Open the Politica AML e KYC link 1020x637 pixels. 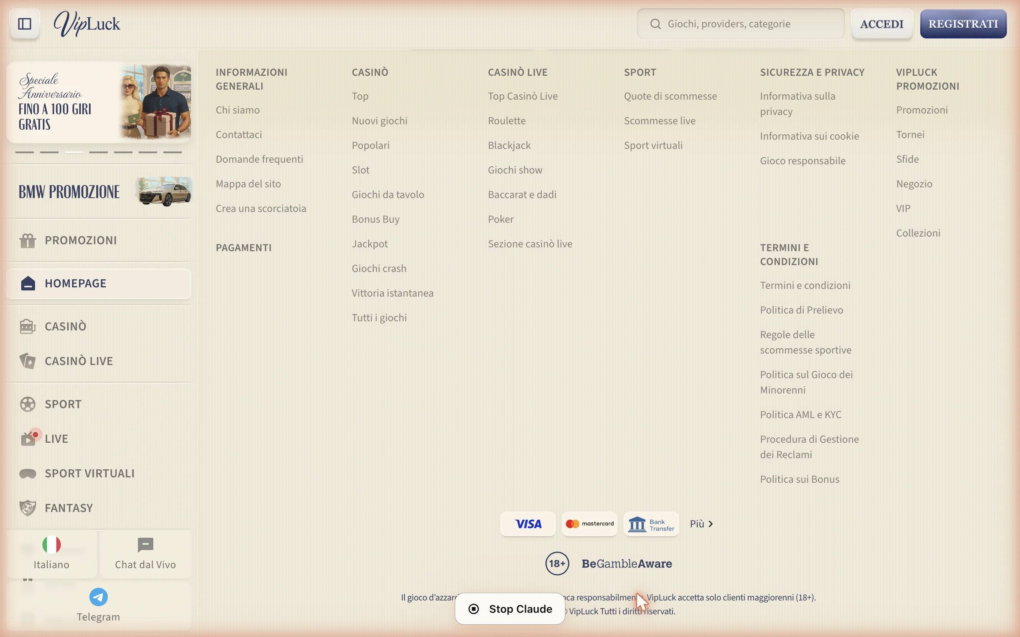click(x=800, y=415)
